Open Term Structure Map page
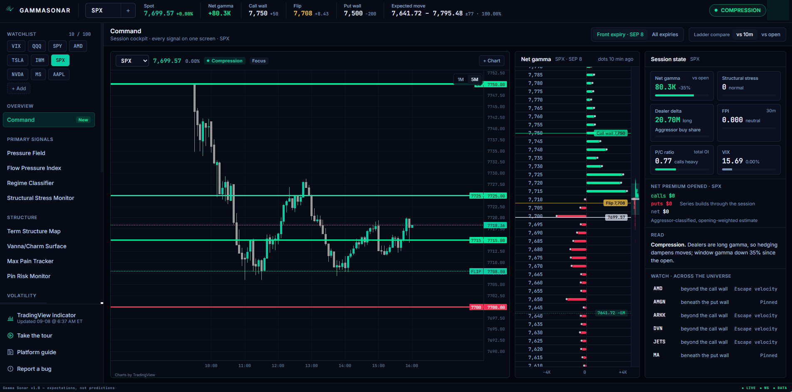792x392 pixels. [34, 231]
